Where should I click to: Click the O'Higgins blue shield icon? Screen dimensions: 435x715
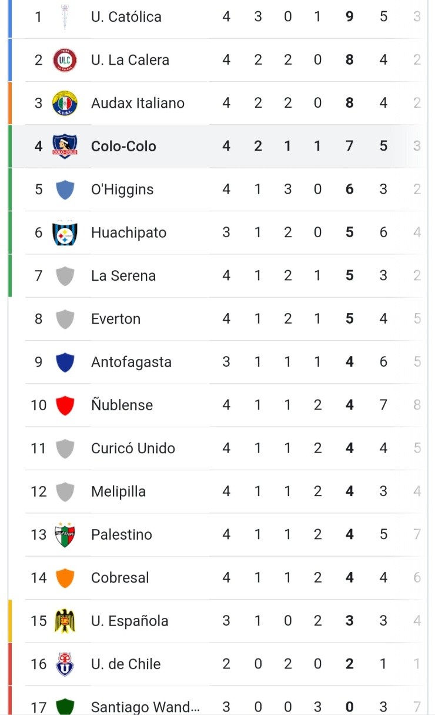click(65, 189)
